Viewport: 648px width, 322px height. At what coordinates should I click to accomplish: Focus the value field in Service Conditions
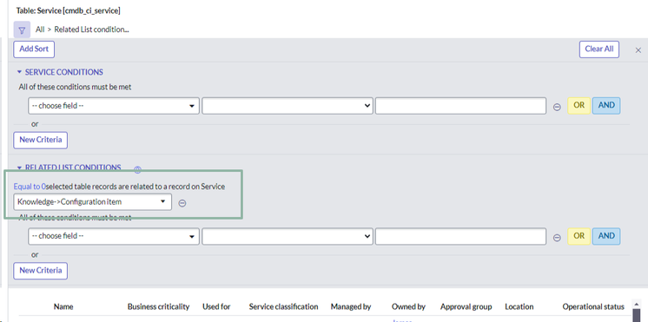pos(460,106)
